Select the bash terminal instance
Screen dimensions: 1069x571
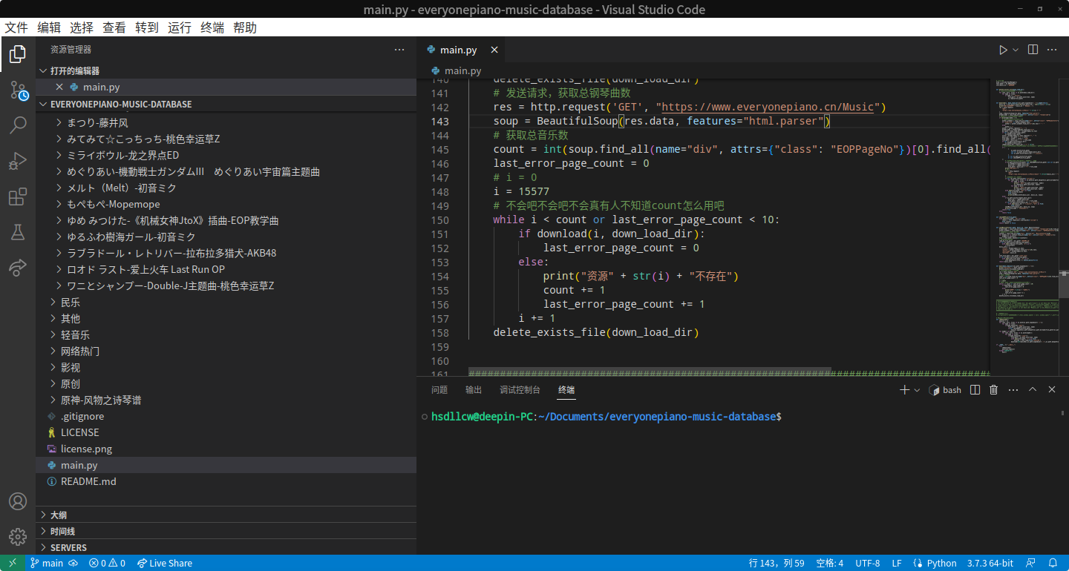[945, 389]
